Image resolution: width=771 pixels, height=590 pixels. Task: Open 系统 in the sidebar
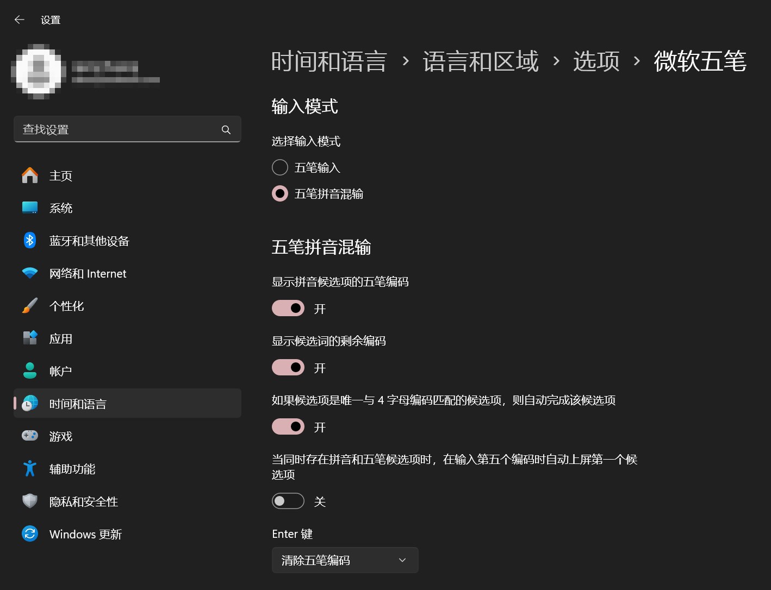(x=127, y=208)
